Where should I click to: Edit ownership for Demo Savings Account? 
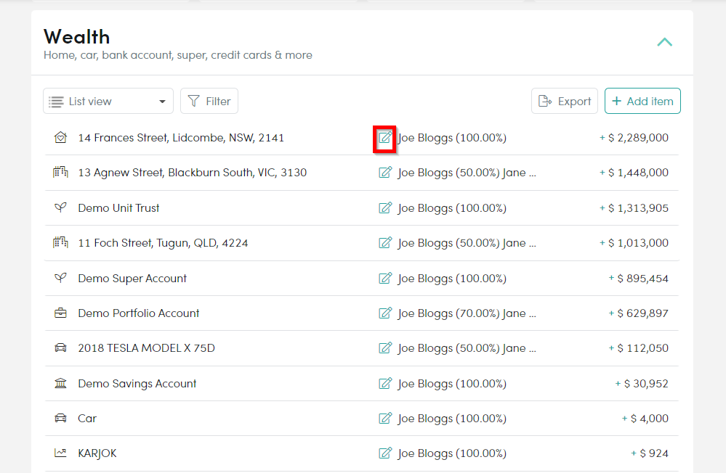pyautogui.click(x=385, y=383)
